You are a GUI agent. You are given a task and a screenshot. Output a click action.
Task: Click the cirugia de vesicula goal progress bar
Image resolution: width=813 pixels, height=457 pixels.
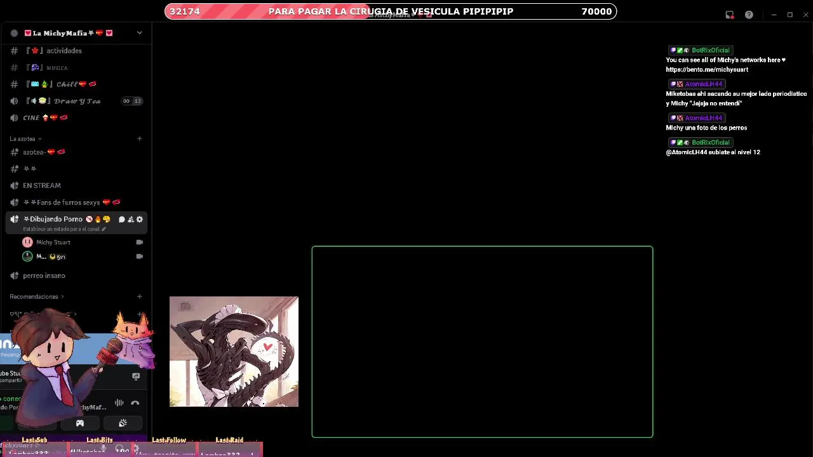click(x=391, y=11)
